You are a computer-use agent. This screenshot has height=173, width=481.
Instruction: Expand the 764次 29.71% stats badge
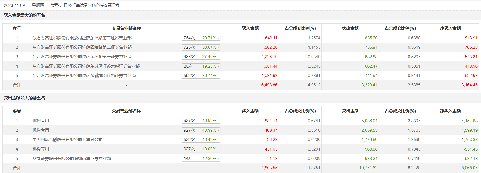pyautogui.click(x=201, y=38)
